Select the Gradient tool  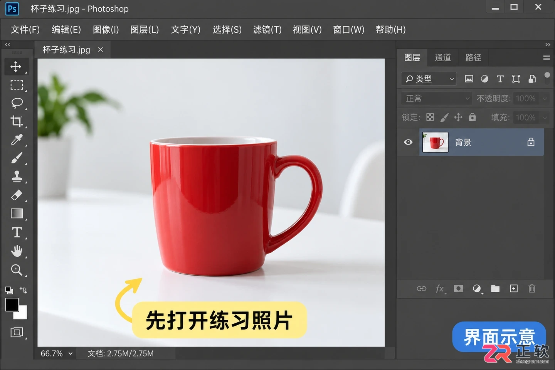click(17, 213)
